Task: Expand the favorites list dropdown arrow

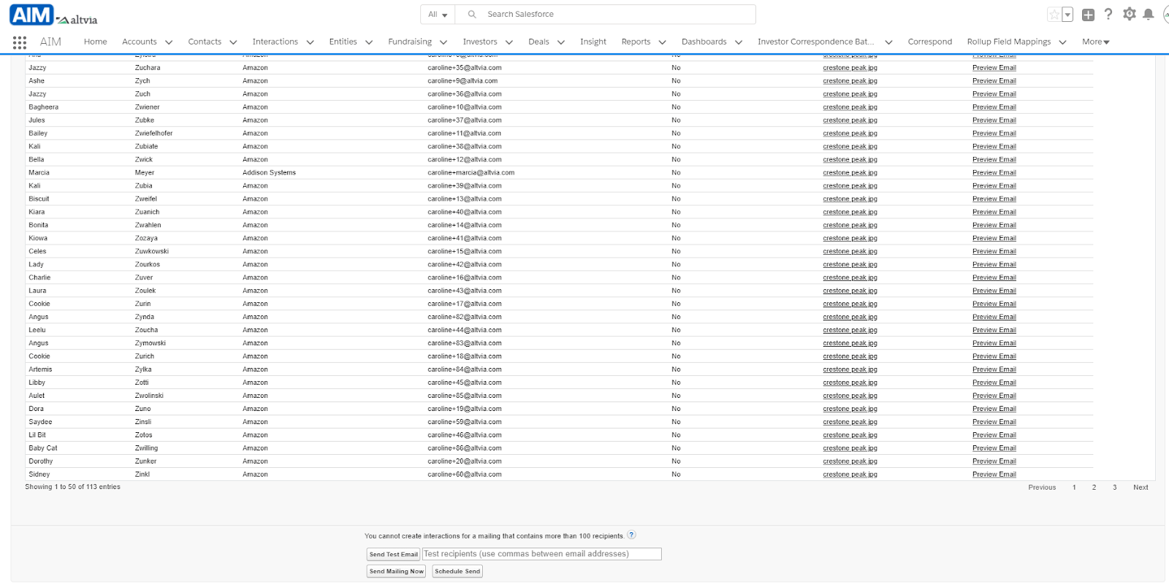Action: 1067,15
